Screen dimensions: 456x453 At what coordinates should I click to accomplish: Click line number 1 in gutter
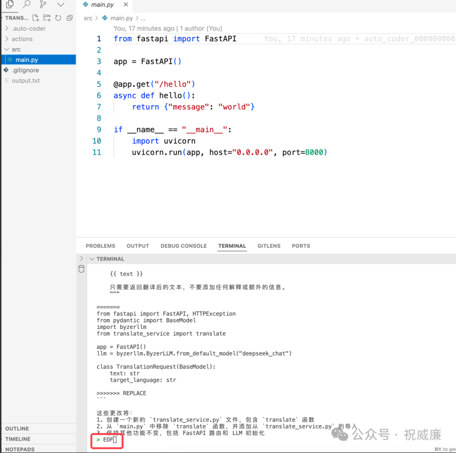coord(99,39)
